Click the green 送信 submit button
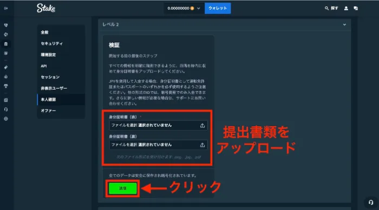This screenshot has width=379, height=210. tap(123, 188)
